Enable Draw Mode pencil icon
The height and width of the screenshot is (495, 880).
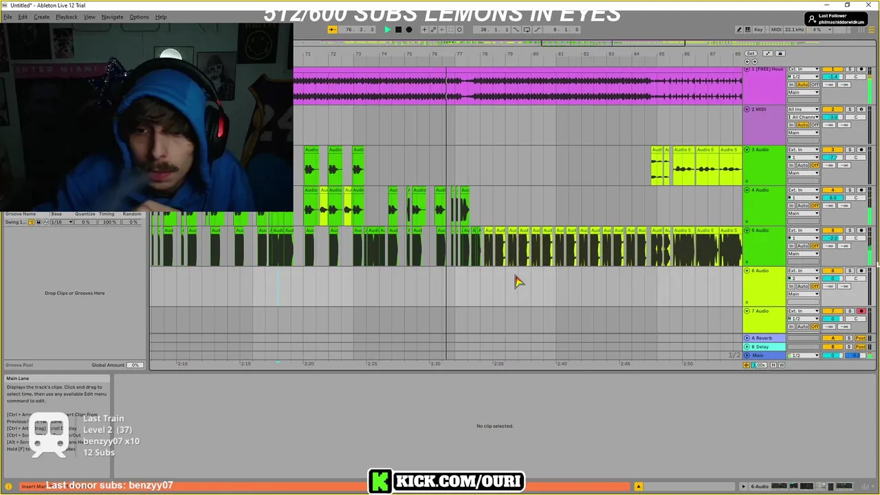coord(739,30)
